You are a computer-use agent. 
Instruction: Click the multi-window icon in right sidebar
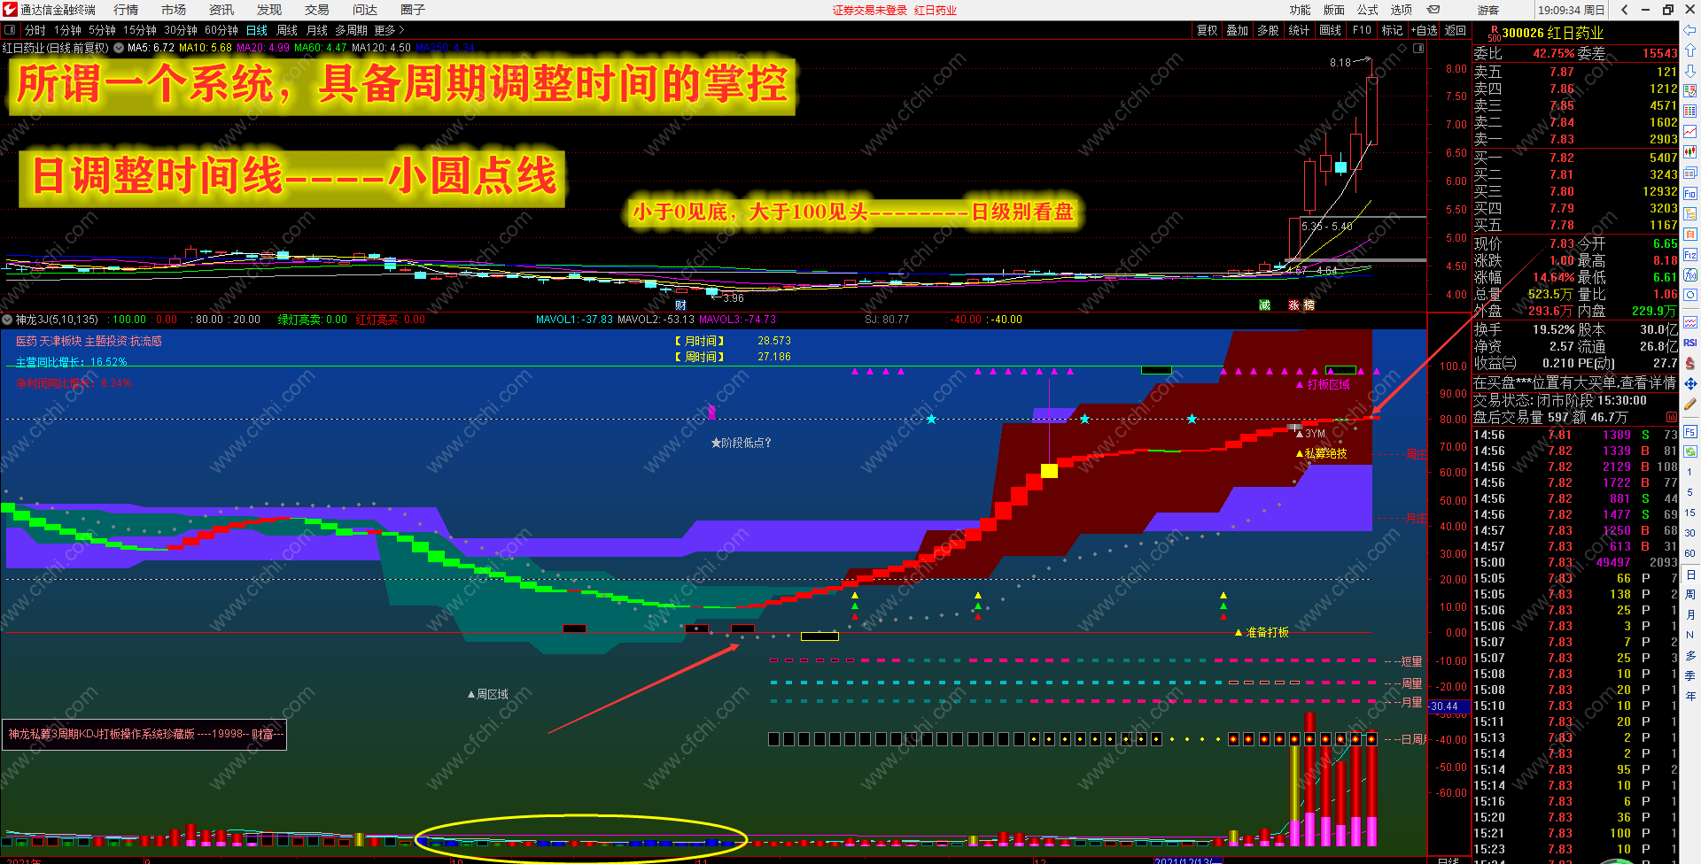coord(1690,172)
